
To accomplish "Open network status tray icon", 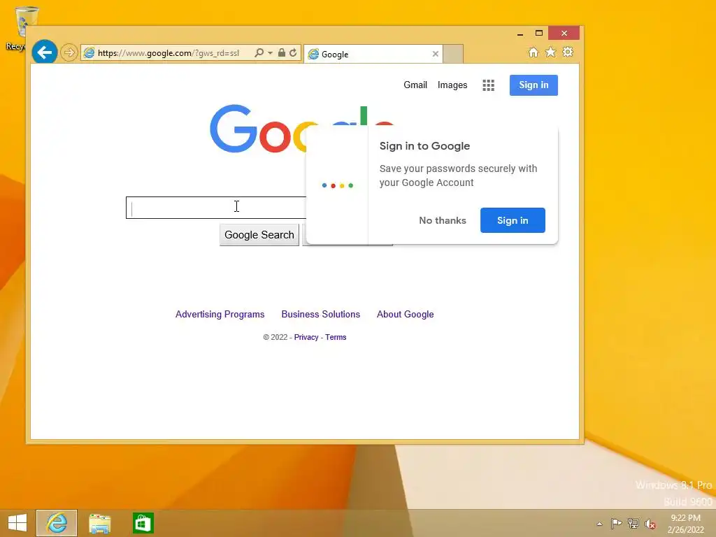I will (633, 524).
